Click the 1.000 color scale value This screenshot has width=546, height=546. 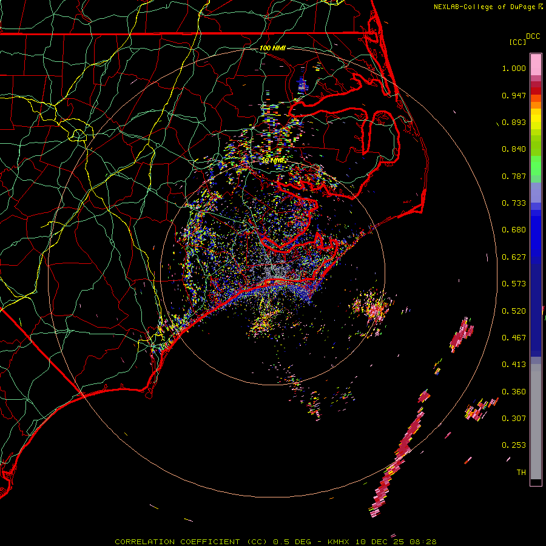[x=514, y=68]
